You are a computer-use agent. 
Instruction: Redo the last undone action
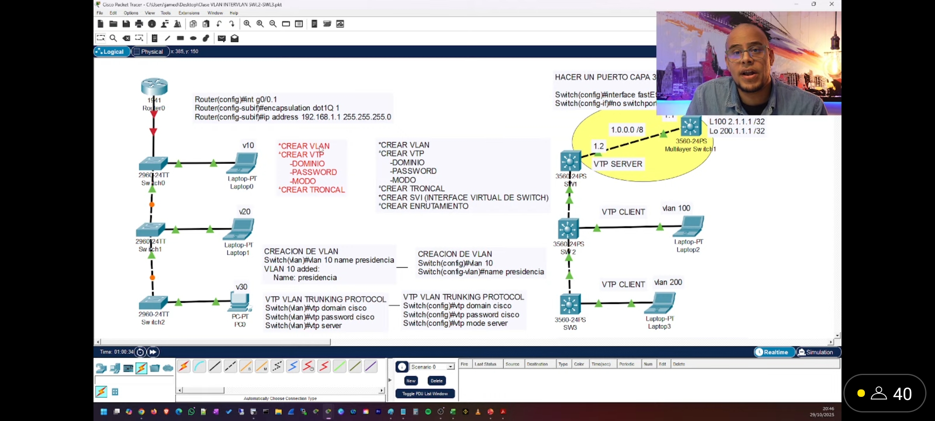click(x=232, y=24)
